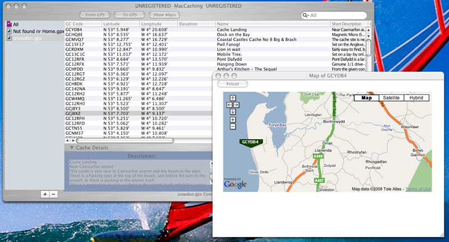The width and height of the screenshot is (449, 242).
Task: Select the GCHQ8E row
Action: [215, 34]
